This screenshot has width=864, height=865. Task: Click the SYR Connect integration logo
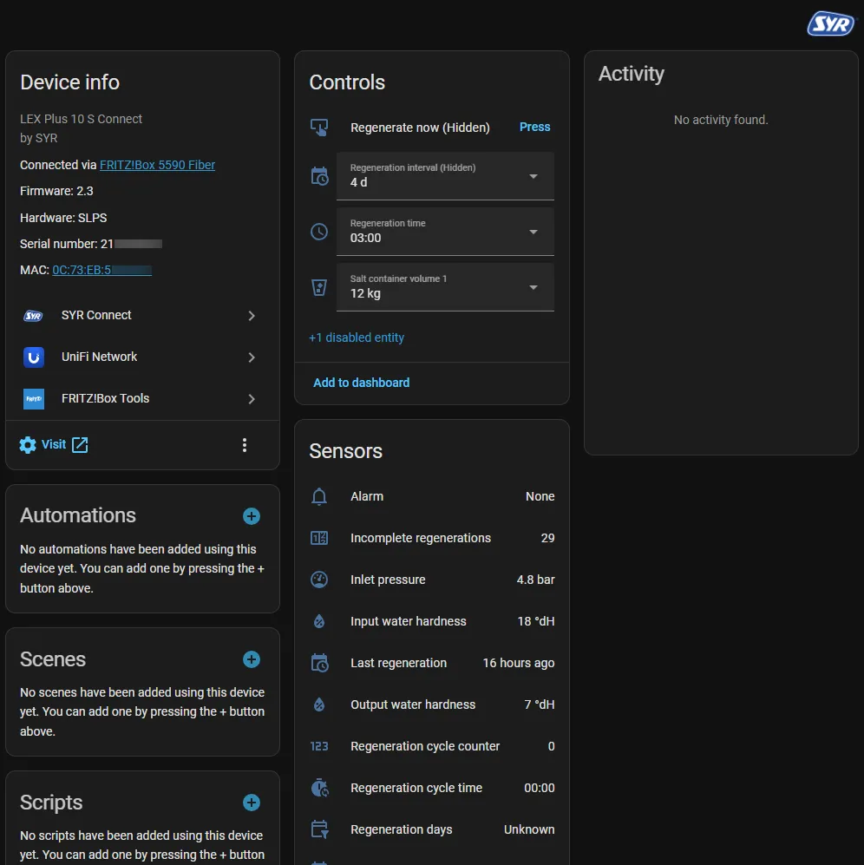[34, 316]
